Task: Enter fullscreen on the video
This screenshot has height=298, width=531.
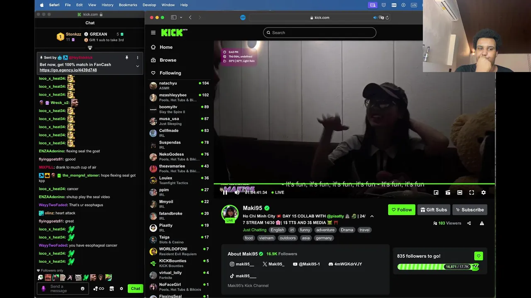Action: pos(472,192)
